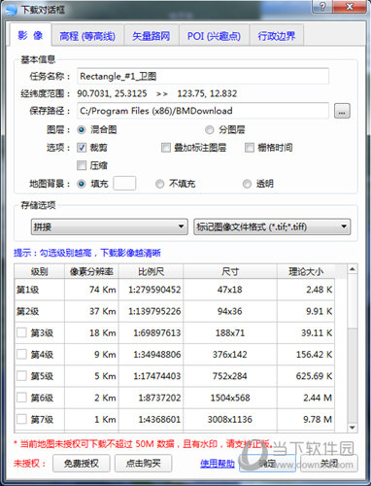Switch to the 影像 tab
The width and height of the screenshot is (371, 486).
[30, 35]
